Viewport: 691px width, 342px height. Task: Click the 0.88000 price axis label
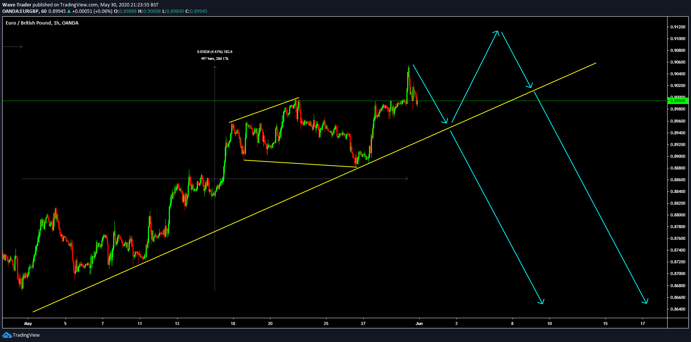point(677,215)
